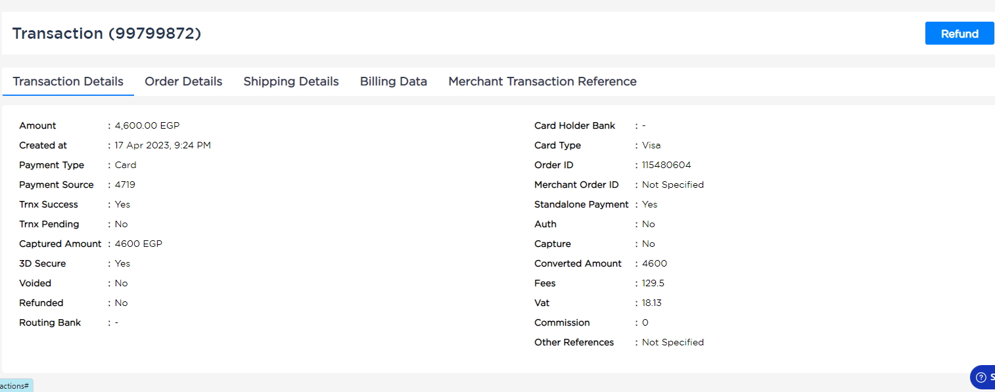Click the Converted Amount value 4600
This screenshot has height=392, width=995.
pos(655,263)
